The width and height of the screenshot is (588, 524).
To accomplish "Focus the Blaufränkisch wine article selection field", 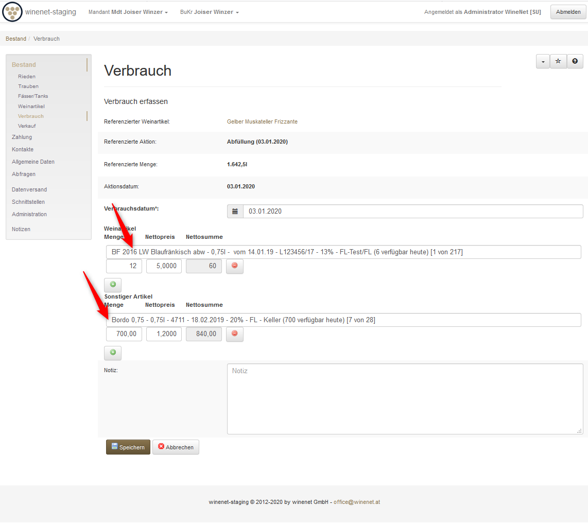I will tap(343, 252).
